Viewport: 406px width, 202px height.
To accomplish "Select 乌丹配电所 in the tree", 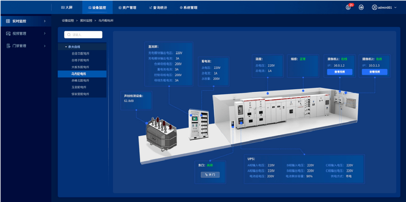I will point(82,74).
